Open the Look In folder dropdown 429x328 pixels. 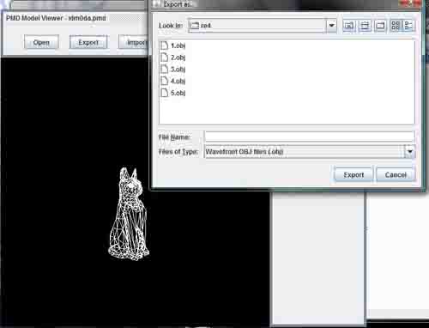coord(331,26)
